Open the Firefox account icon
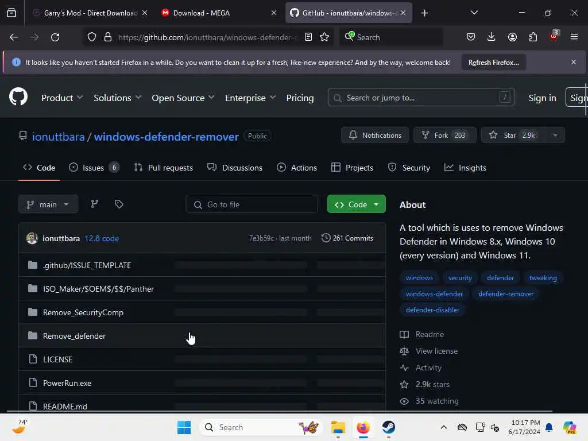The image size is (588, 441). (512, 37)
